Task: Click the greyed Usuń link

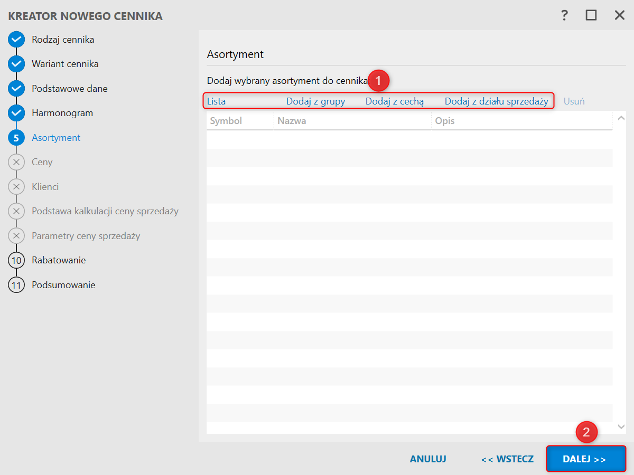Action: pos(574,101)
